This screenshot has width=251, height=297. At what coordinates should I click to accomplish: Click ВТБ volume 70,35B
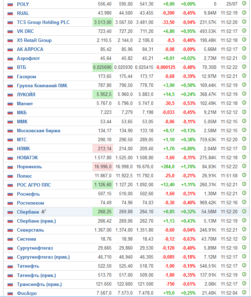209,67
